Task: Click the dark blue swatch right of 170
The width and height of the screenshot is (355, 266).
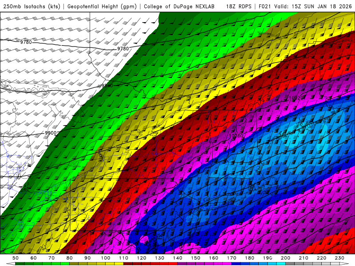Action: [x=236, y=264]
